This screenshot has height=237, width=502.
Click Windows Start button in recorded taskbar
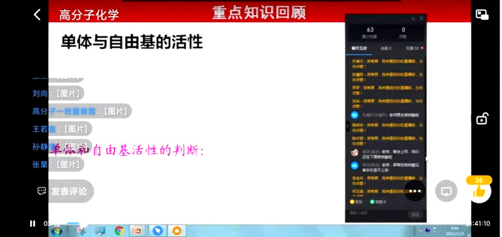[x=57, y=231]
